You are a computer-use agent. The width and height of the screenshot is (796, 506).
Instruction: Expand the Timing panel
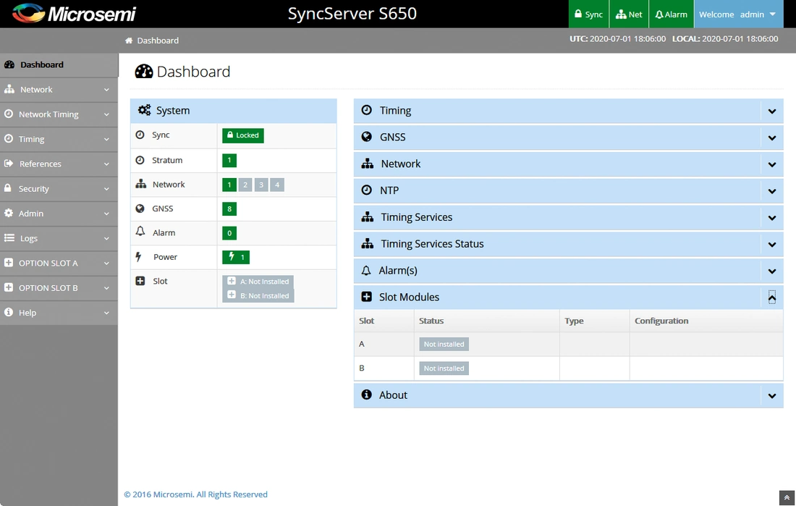tap(771, 111)
